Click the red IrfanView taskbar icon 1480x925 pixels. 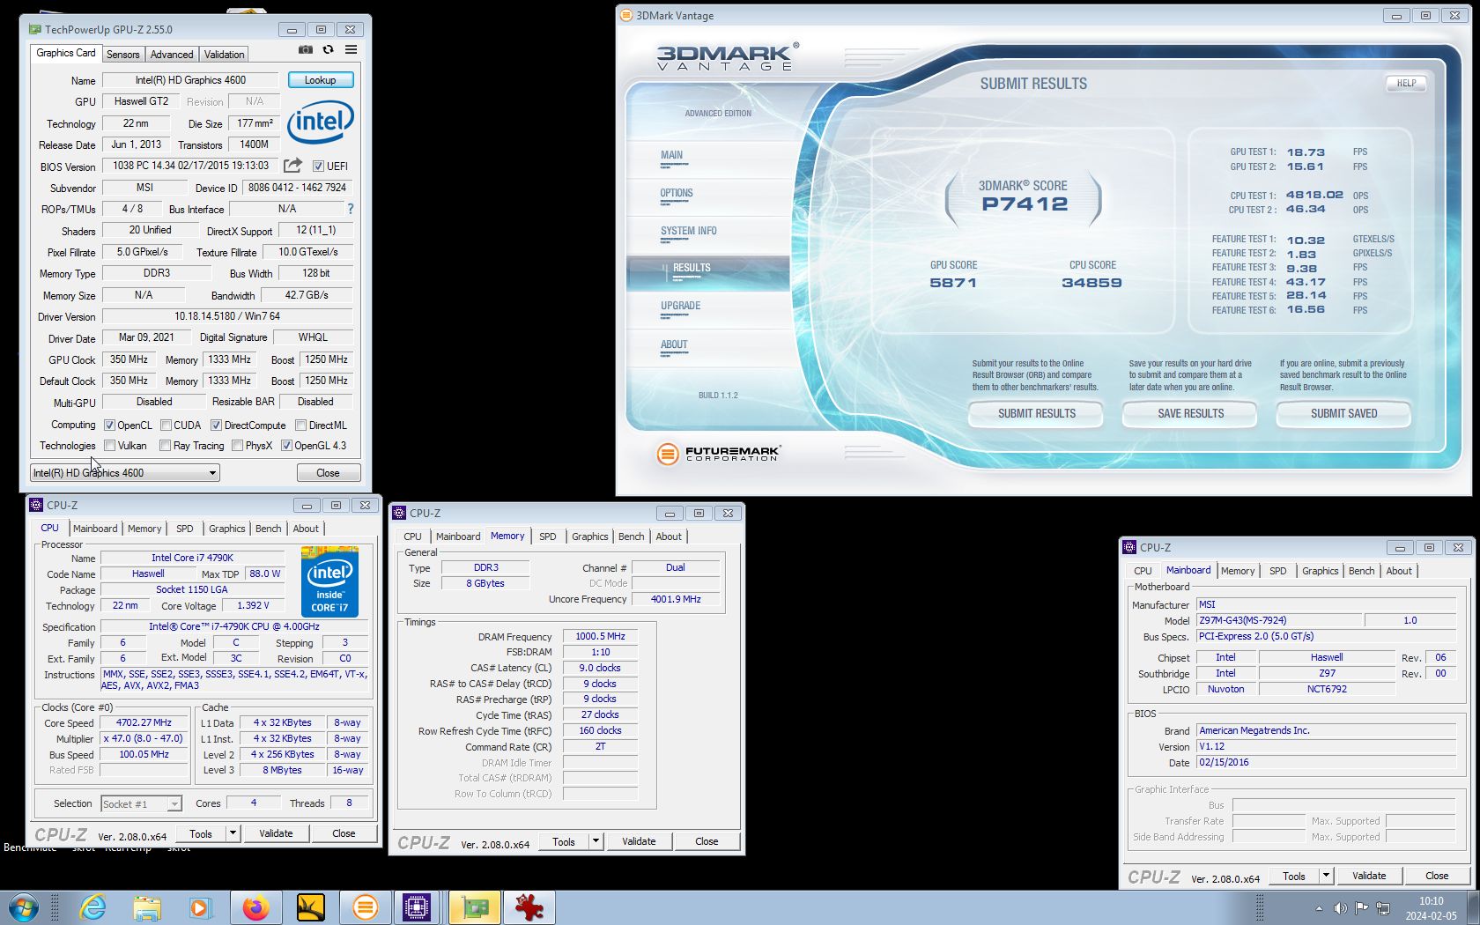pos(529,907)
